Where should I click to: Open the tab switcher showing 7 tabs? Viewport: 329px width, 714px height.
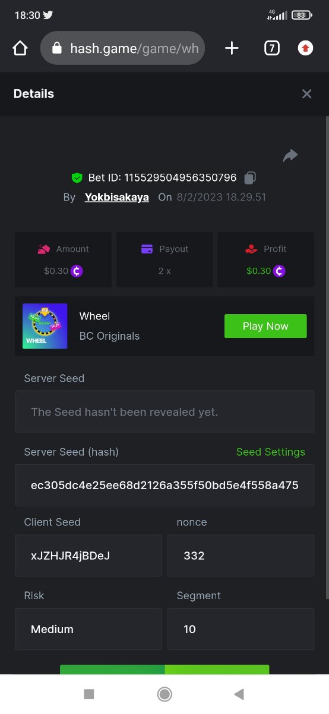[x=271, y=48]
